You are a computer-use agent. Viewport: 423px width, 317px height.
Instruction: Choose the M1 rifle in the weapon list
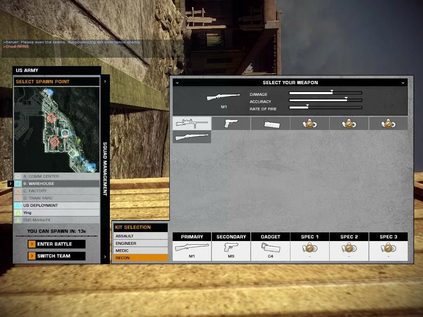click(x=192, y=137)
